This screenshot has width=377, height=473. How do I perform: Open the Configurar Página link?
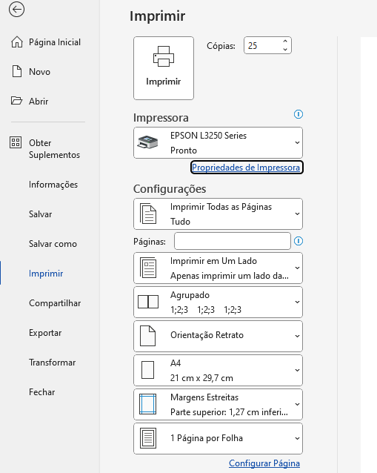[x=264, y=463]
